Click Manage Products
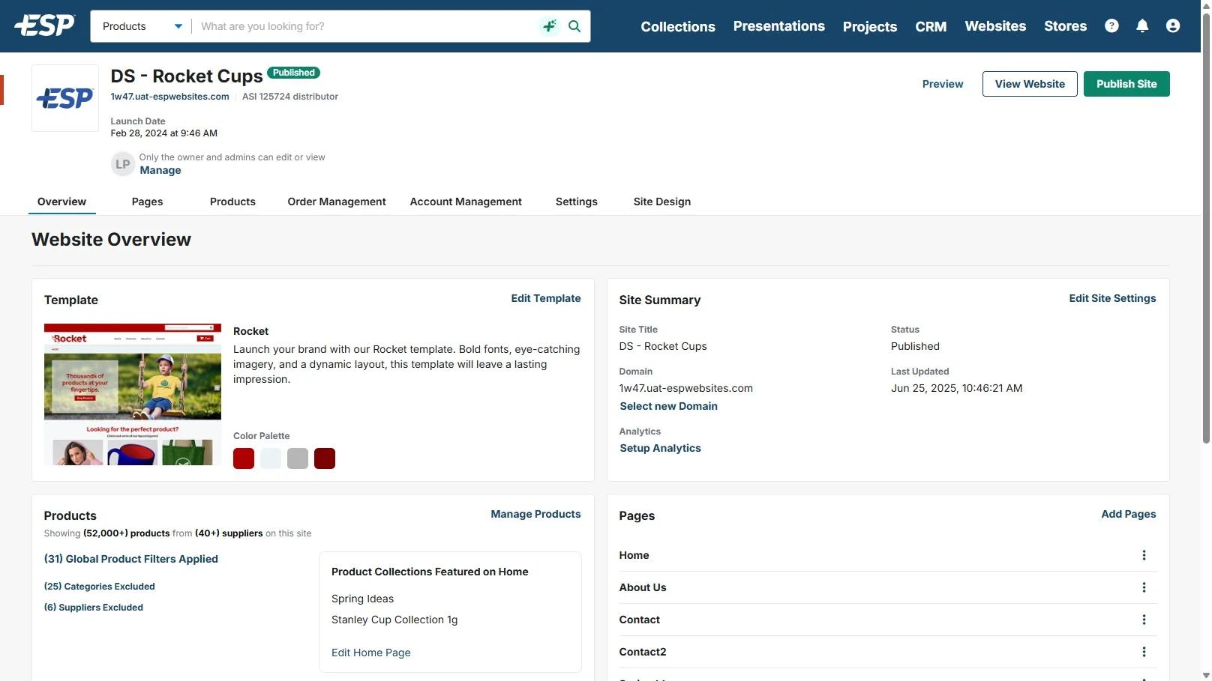 (x=535, y=514)
